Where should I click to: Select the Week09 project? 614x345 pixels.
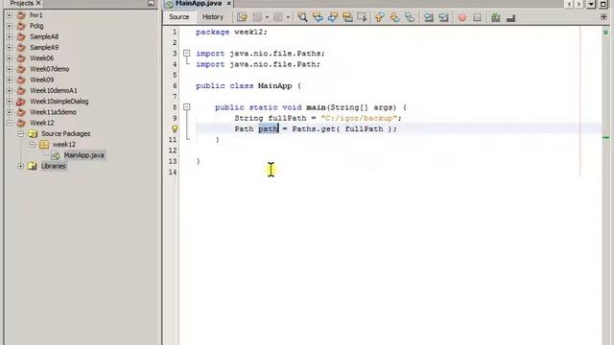[42, 80]
